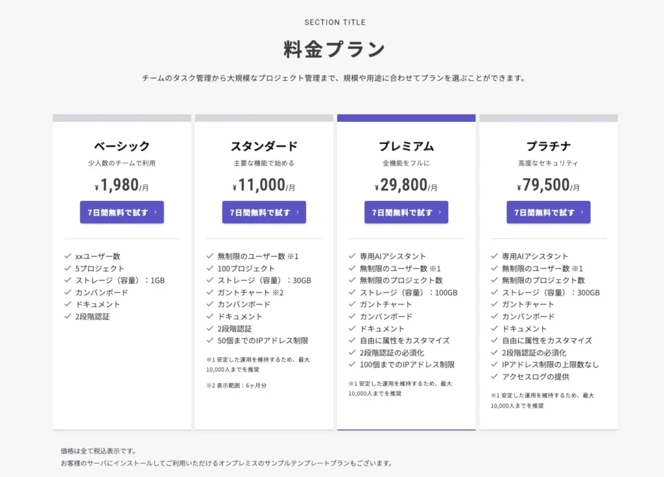Click the 100プロジェクト feature text

[x=246, y=268]
